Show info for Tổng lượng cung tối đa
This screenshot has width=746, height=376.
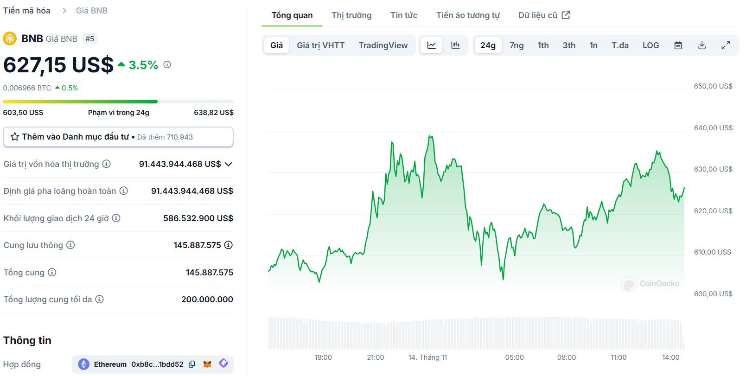100,299
